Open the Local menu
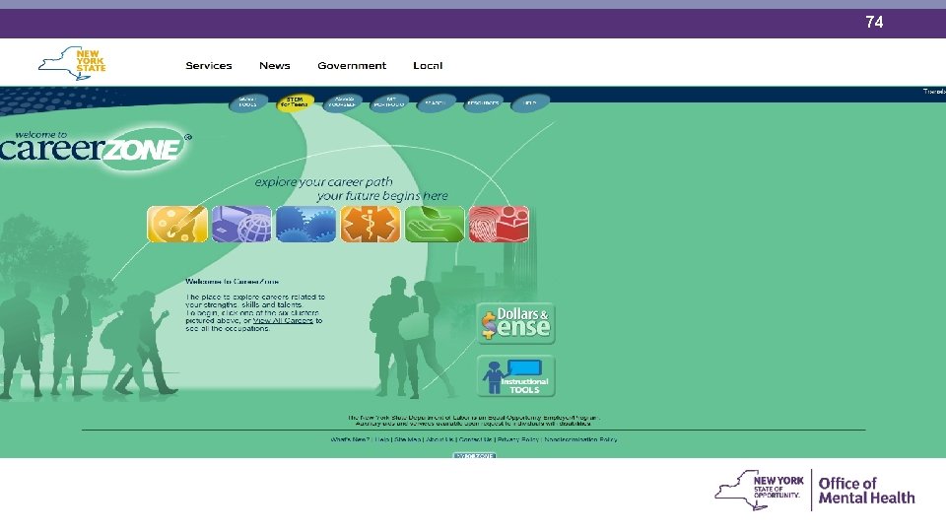946x532 pixels. click(x=428, y=65)
